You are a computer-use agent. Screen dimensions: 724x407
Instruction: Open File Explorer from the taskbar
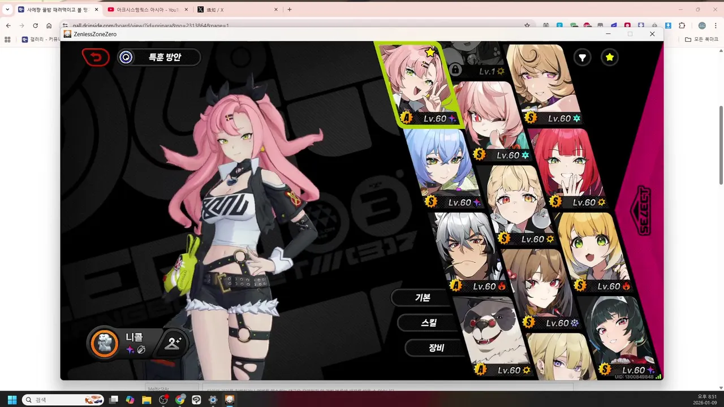[146, 400]
